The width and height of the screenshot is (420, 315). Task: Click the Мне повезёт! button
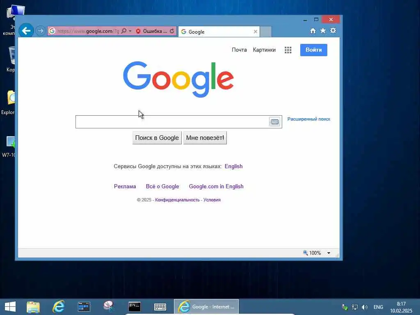[x=205, y=138]
